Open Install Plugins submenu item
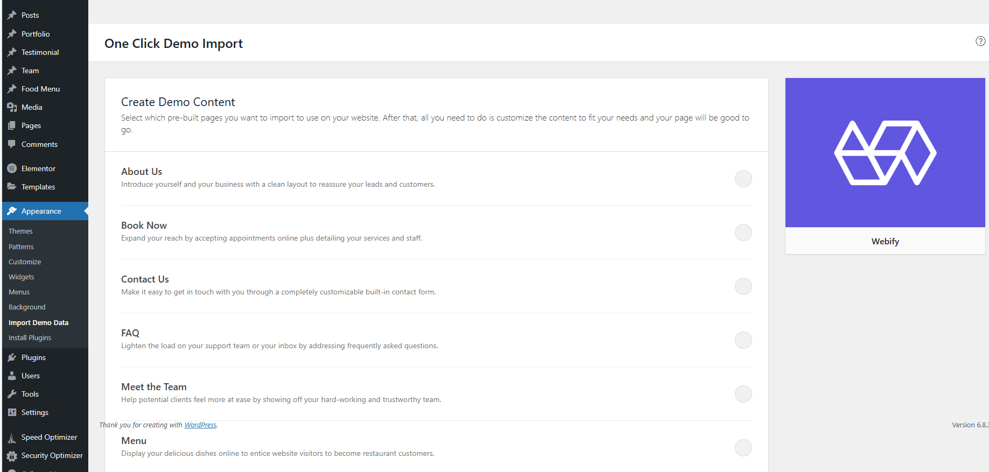989x472 pixels. 30,337
